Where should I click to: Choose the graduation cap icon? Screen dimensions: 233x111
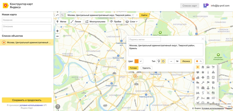point(213,83)
